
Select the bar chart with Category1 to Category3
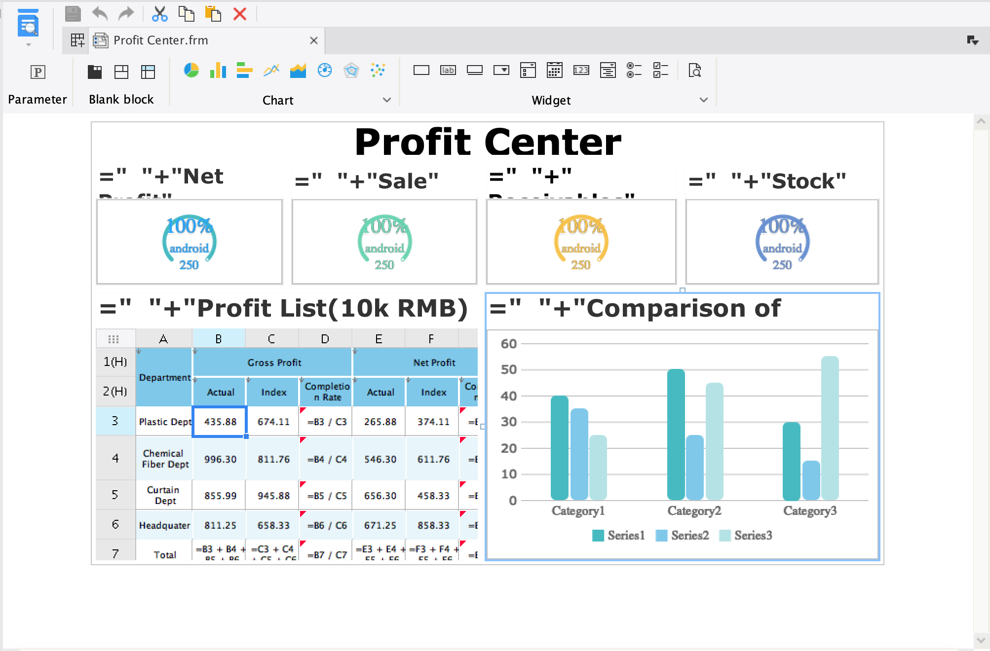coord(682,444)
